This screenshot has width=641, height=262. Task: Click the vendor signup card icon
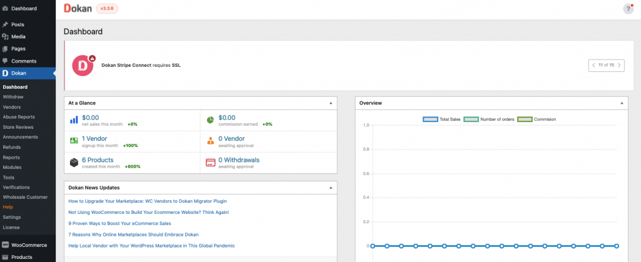pos(74,141)
